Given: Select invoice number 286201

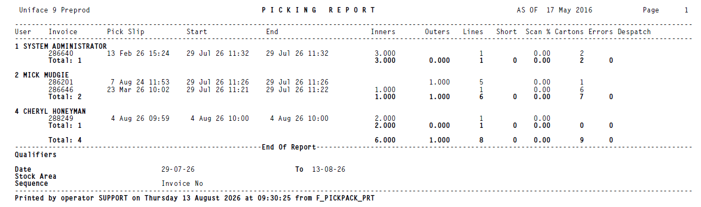Looking at the screenshot, I should point(61,82).
